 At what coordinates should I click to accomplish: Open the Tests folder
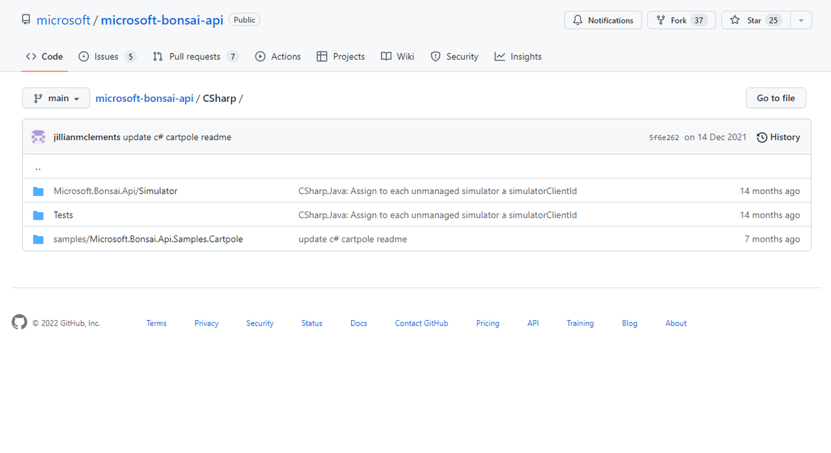[x=63, y=215]
